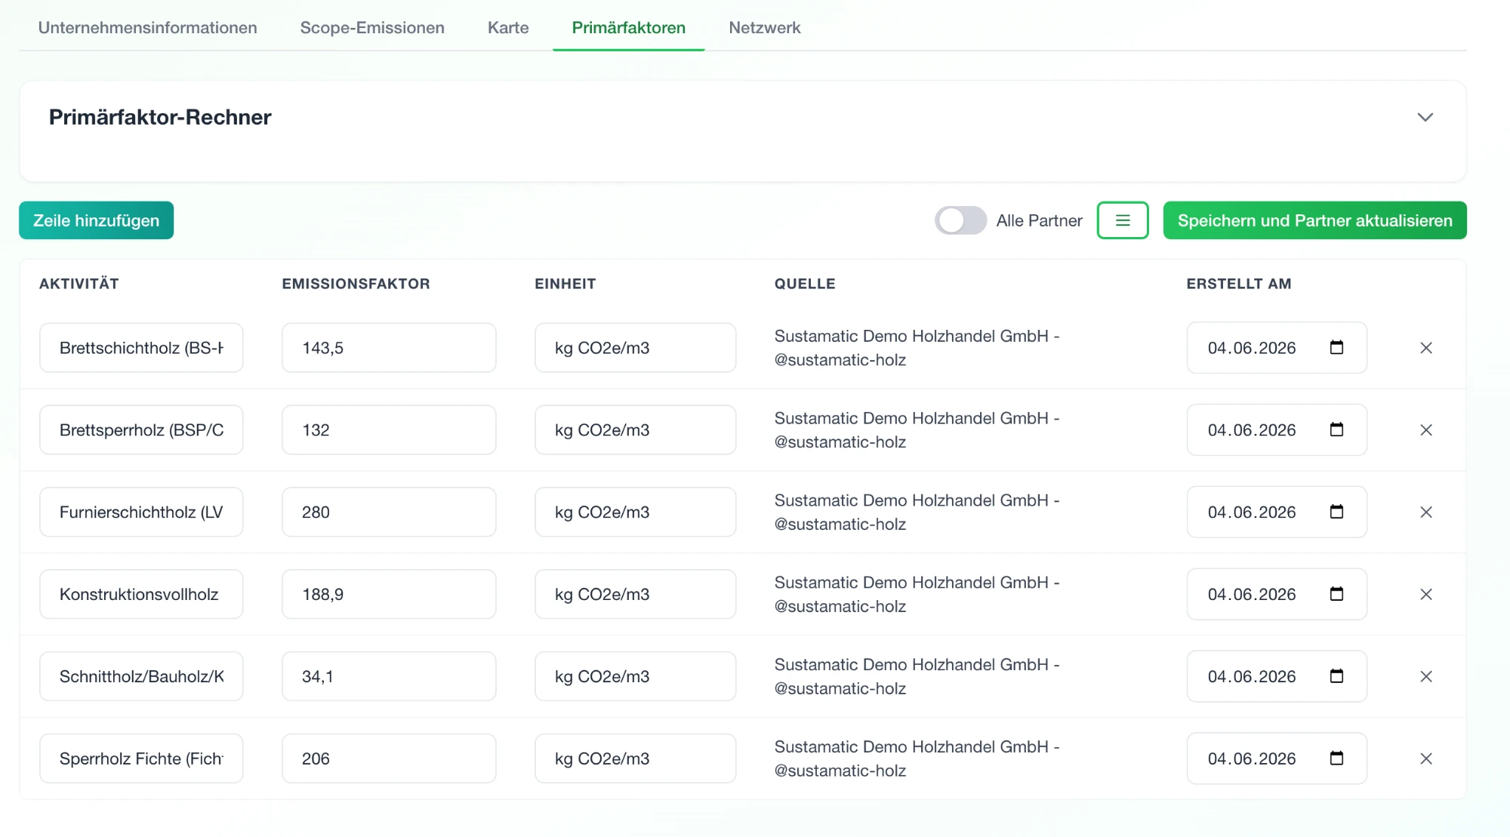Edit the Brettsperrholz activity name field
This screenshot has width=1510, height=837.
pos(141,430)
